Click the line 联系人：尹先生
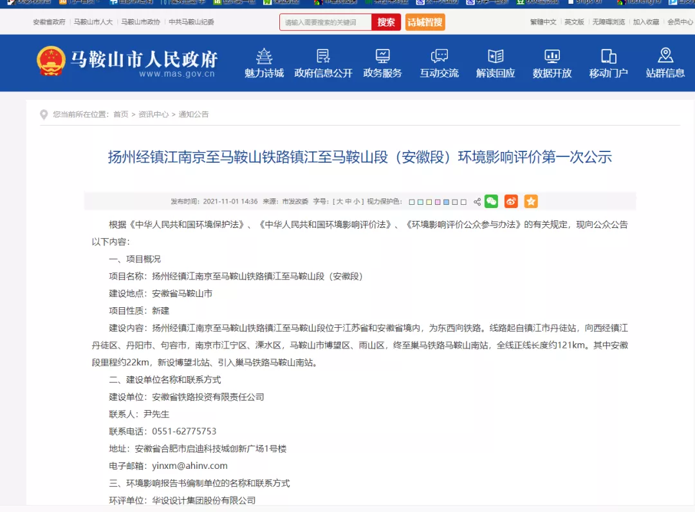The width and height of the screenshot is (695, 512). tap(139, 414)
